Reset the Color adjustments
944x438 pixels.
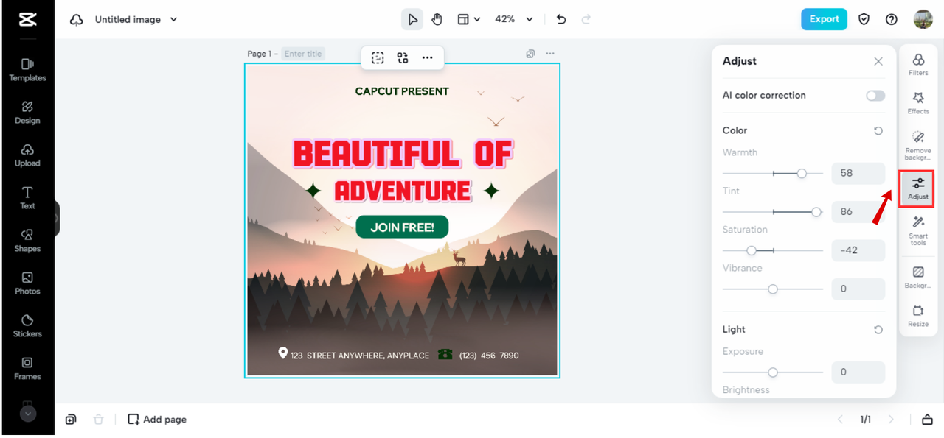coord(878,131)
